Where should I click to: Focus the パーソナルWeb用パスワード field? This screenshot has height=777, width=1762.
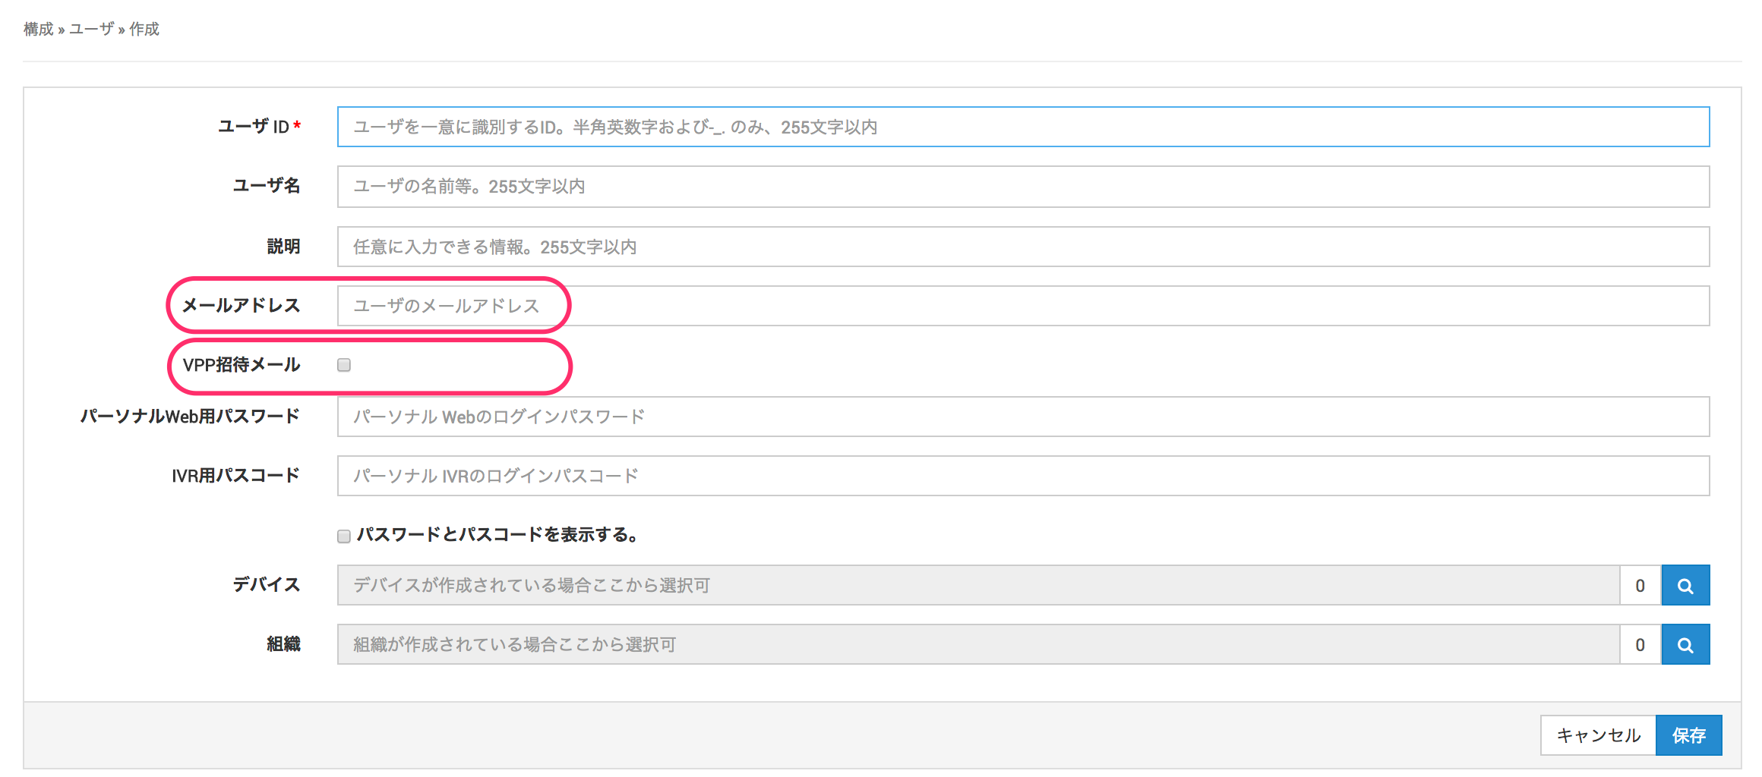click(x=1022, y=417)
